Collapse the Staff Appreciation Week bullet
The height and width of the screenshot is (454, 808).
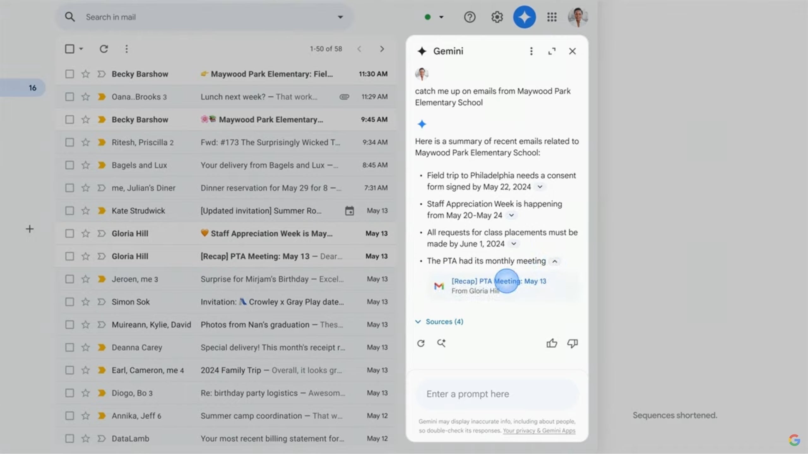click(511, 215)
